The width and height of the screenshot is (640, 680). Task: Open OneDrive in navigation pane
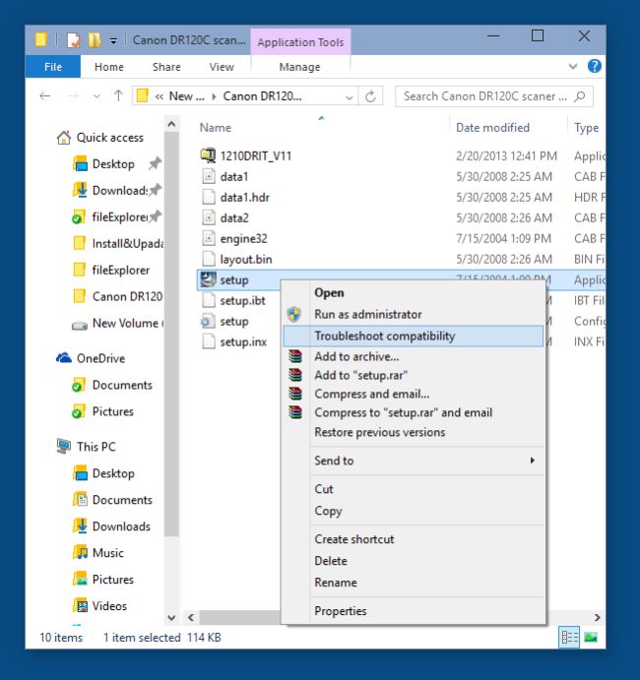pyautogui.click(x=100, y=358)
